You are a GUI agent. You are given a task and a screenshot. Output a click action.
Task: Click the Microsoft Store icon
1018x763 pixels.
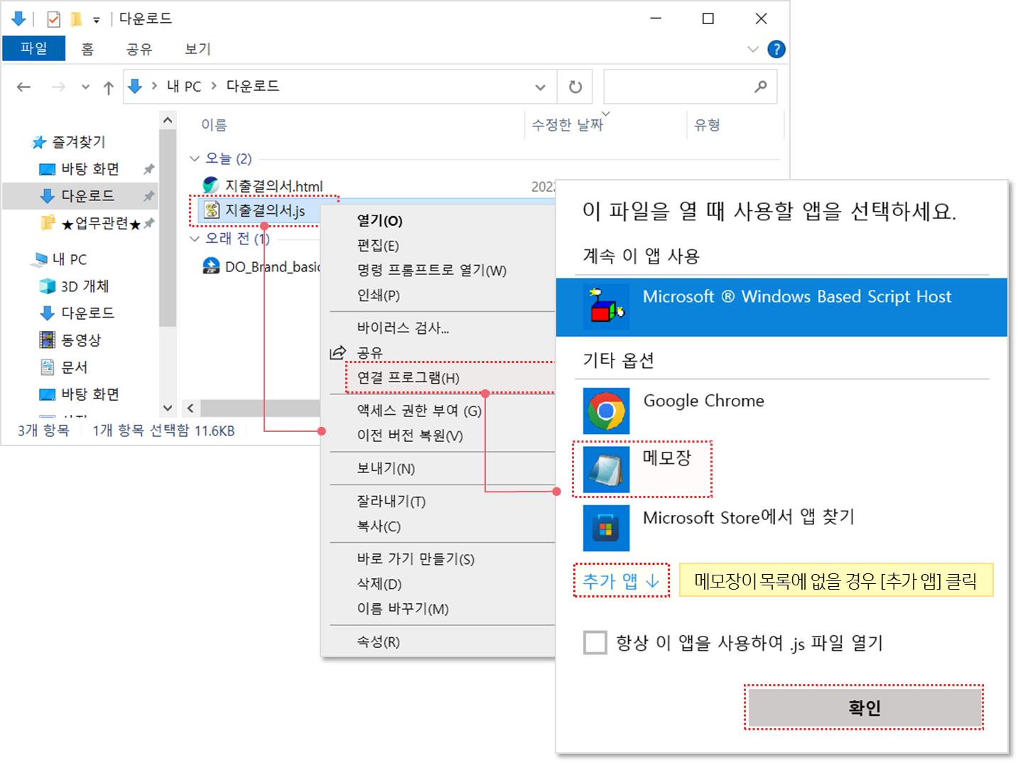pos(606,528)
